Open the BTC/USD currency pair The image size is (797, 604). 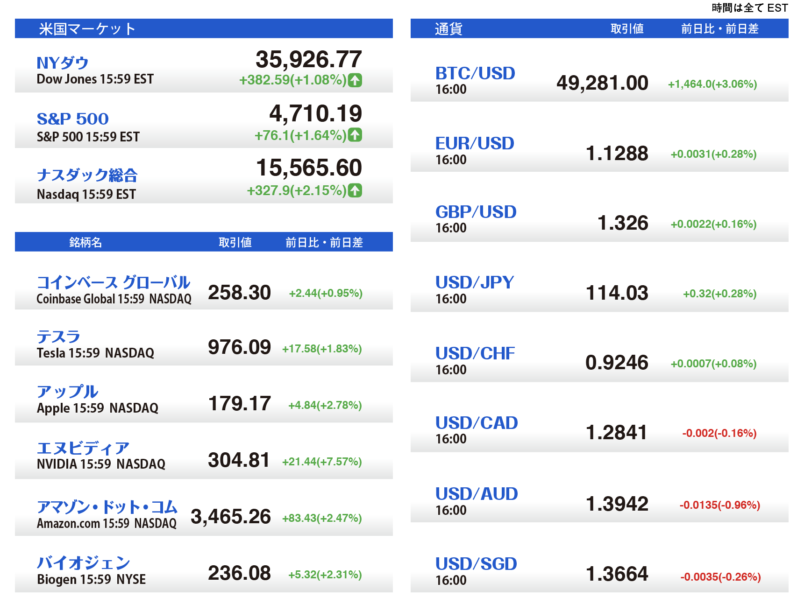click(x=475, y=73)
